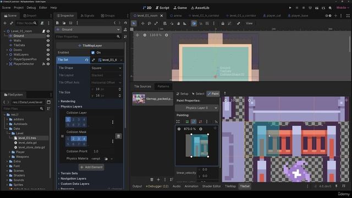
Task: Add a new node in Scene dock
Action: (5, 23)
